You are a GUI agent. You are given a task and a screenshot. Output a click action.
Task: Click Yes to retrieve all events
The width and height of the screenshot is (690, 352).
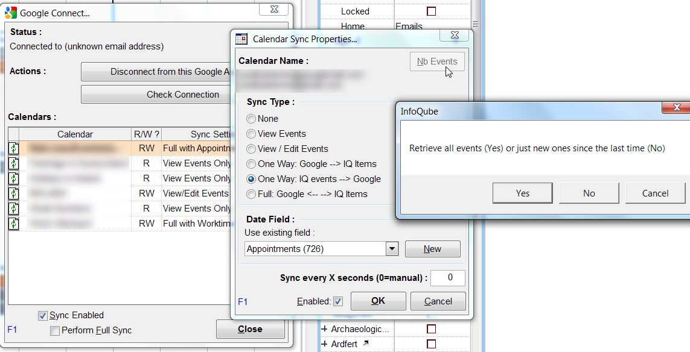pos(522,193)
